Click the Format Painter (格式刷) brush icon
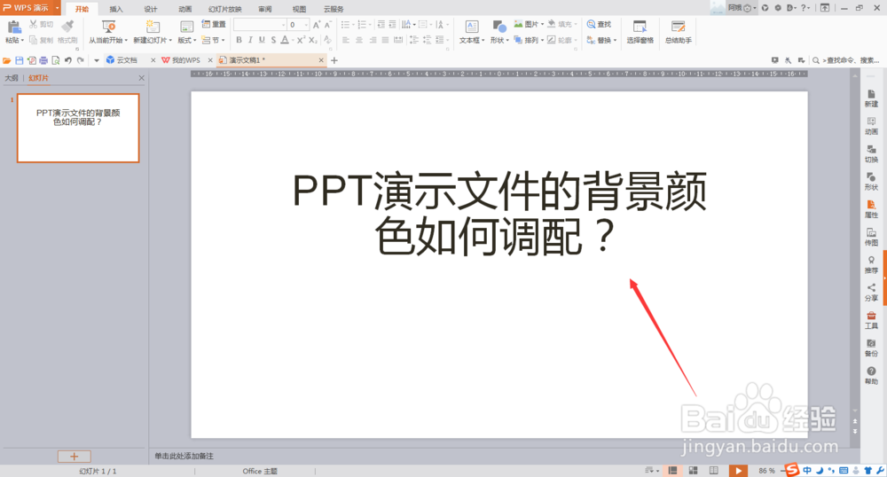The image size is (887, 477). (x=67, y=26)
